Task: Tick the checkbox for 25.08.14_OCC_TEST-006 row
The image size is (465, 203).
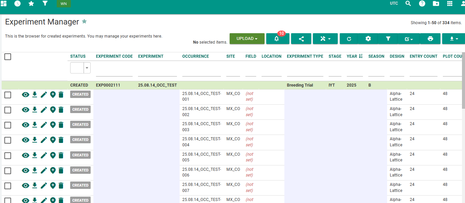Action: tap(8, 171)
